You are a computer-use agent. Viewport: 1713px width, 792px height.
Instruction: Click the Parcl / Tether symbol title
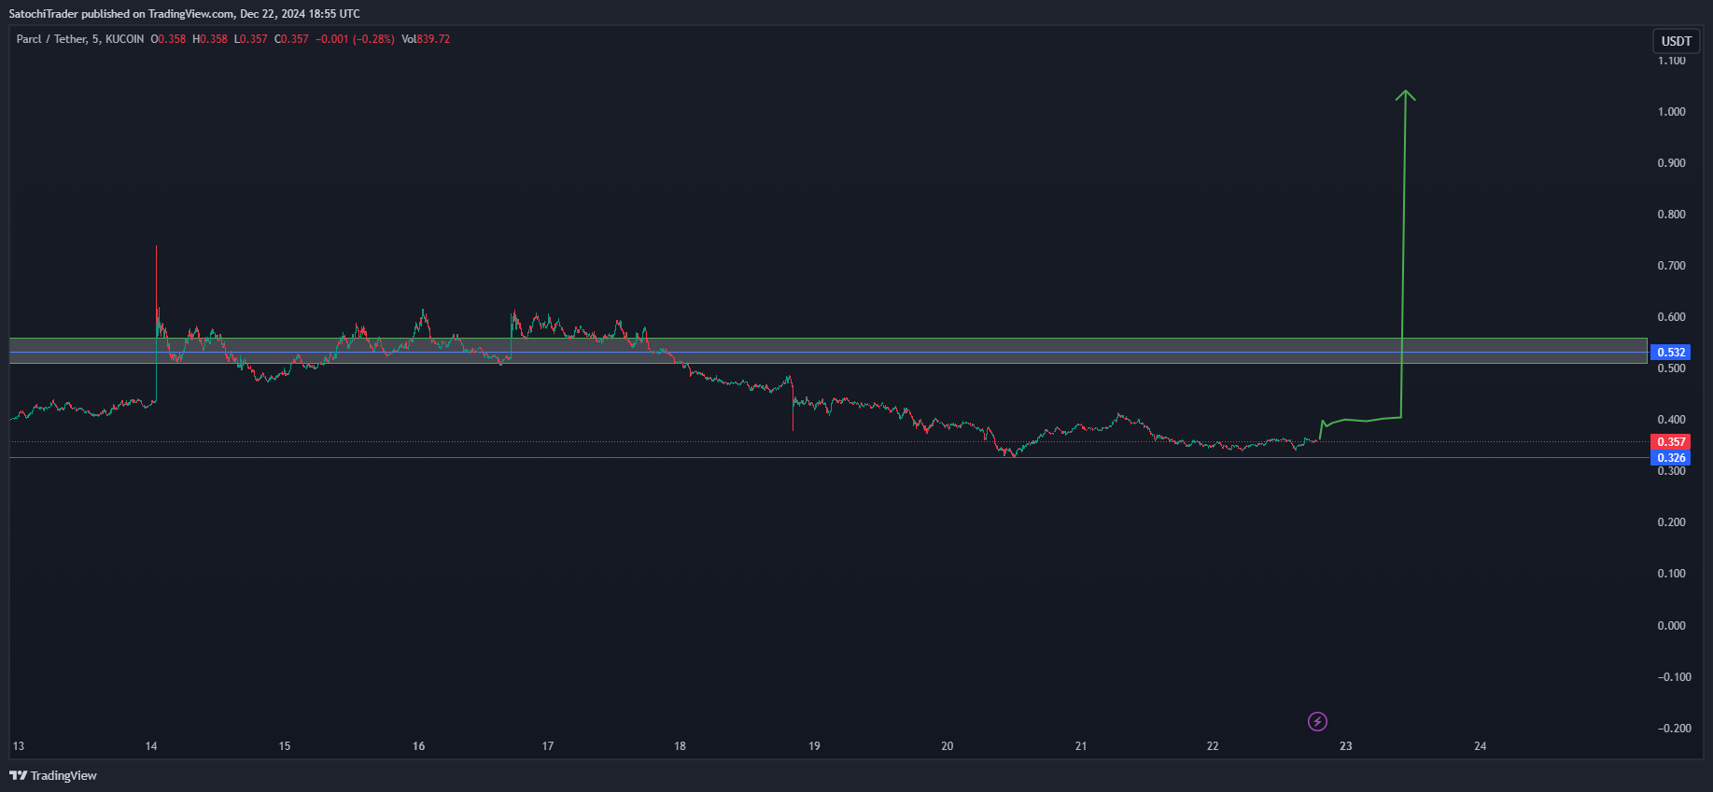click(79, 39)
